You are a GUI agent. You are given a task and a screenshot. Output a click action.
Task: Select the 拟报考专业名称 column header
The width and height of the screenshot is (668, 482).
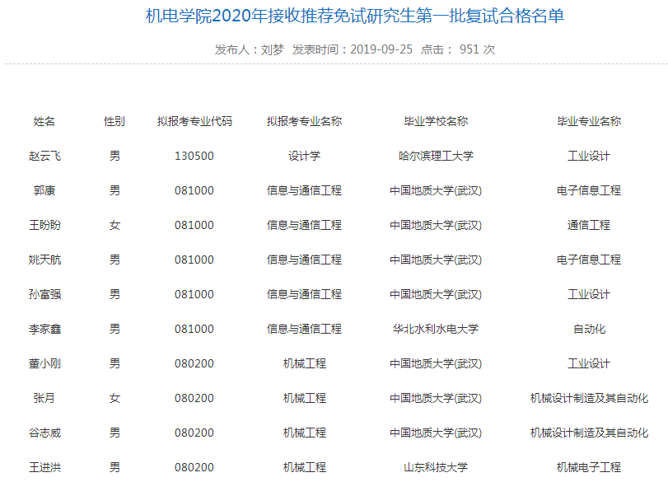[x=304, y=121]
